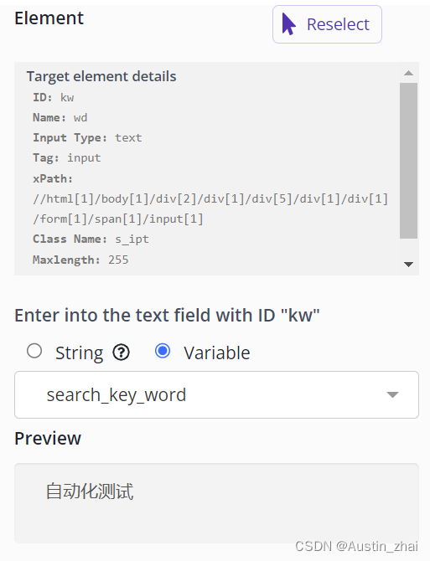The image size is (430, 561).
Task: Open the String help question-mark icon
Action: click(x=122, y=353)
